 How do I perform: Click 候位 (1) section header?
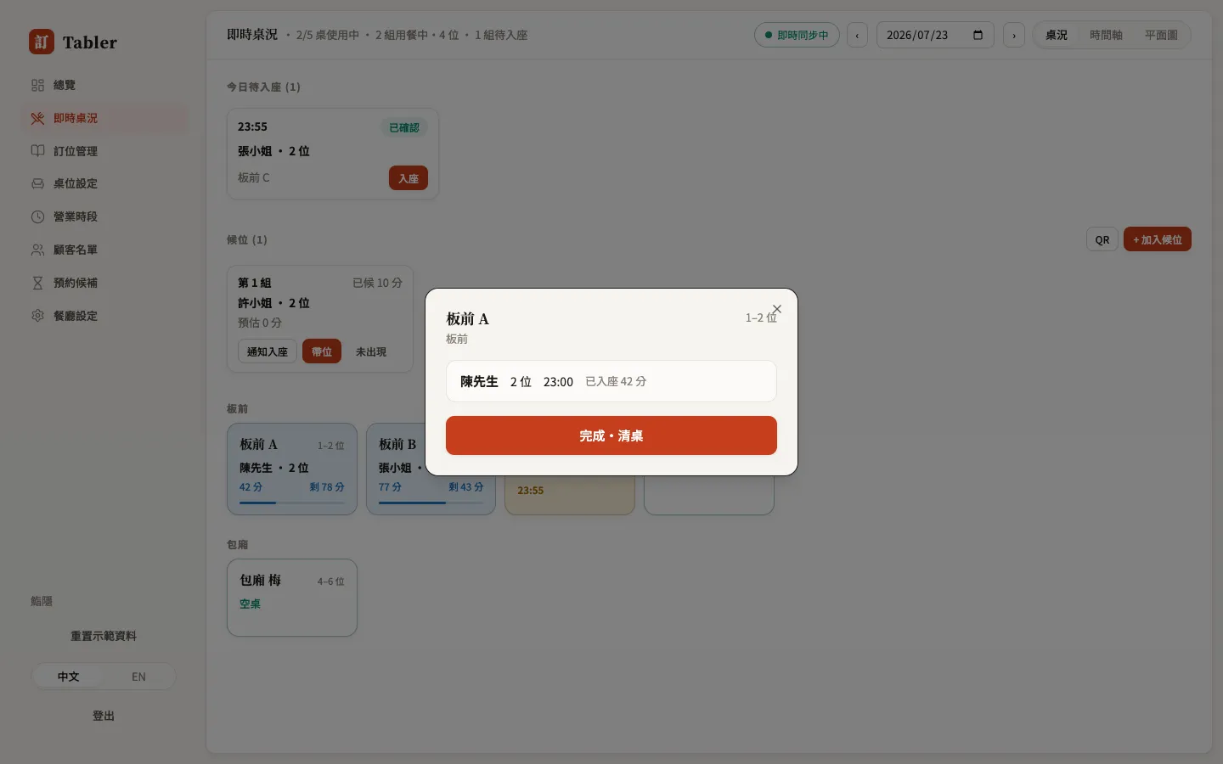(247, 239)
